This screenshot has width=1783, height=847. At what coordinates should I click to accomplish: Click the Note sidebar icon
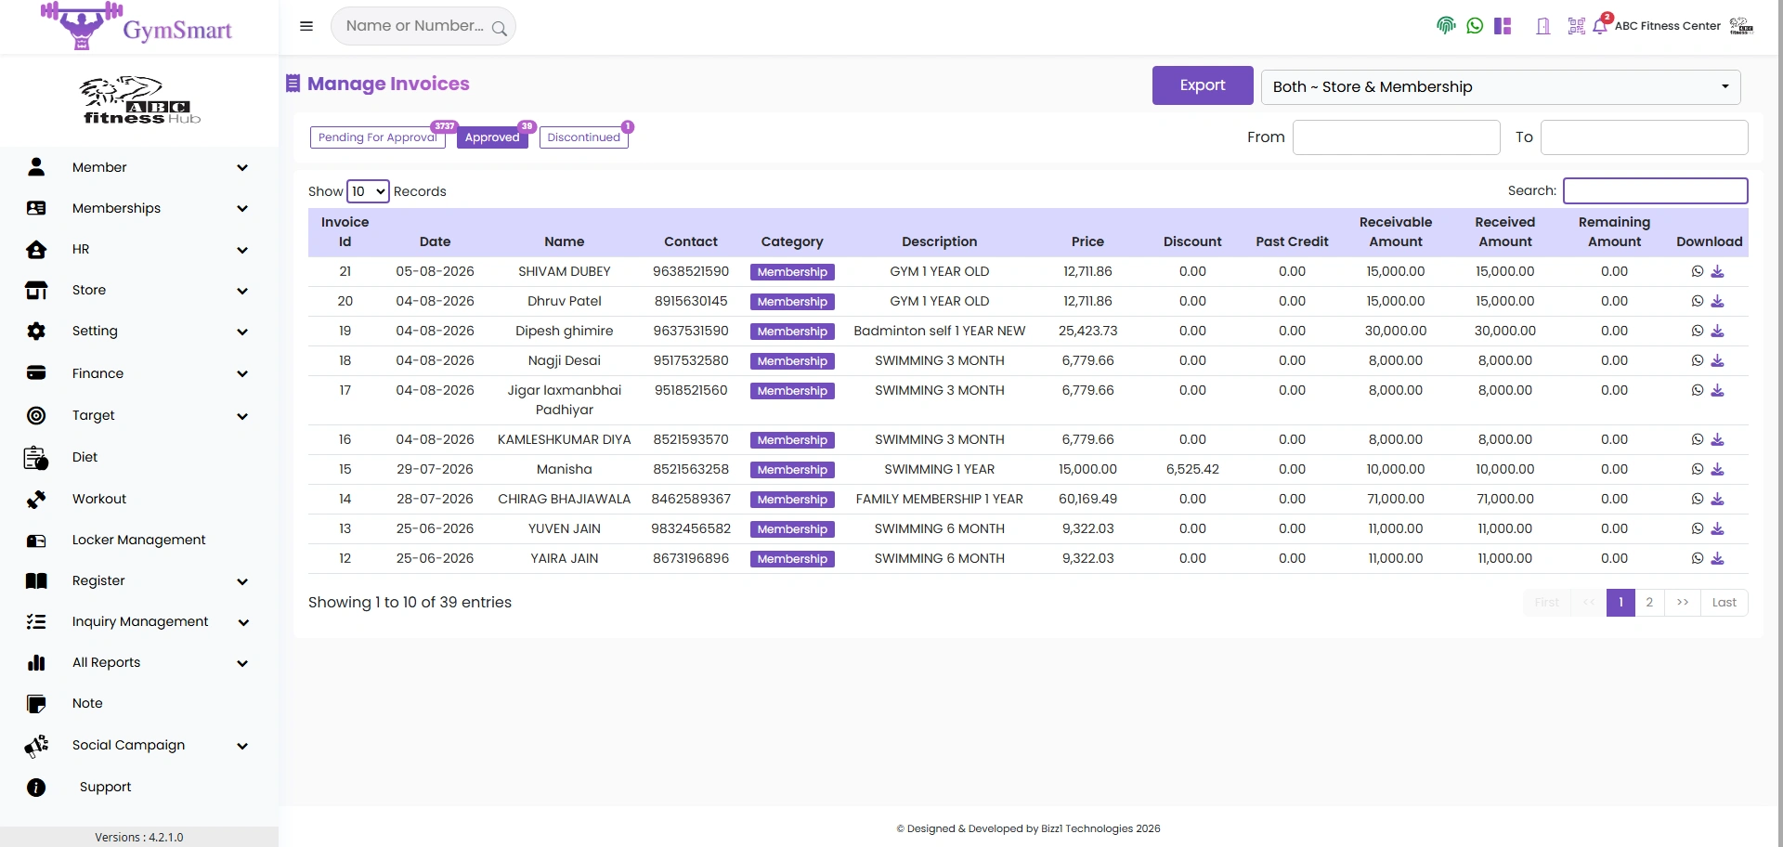point(36,704)
